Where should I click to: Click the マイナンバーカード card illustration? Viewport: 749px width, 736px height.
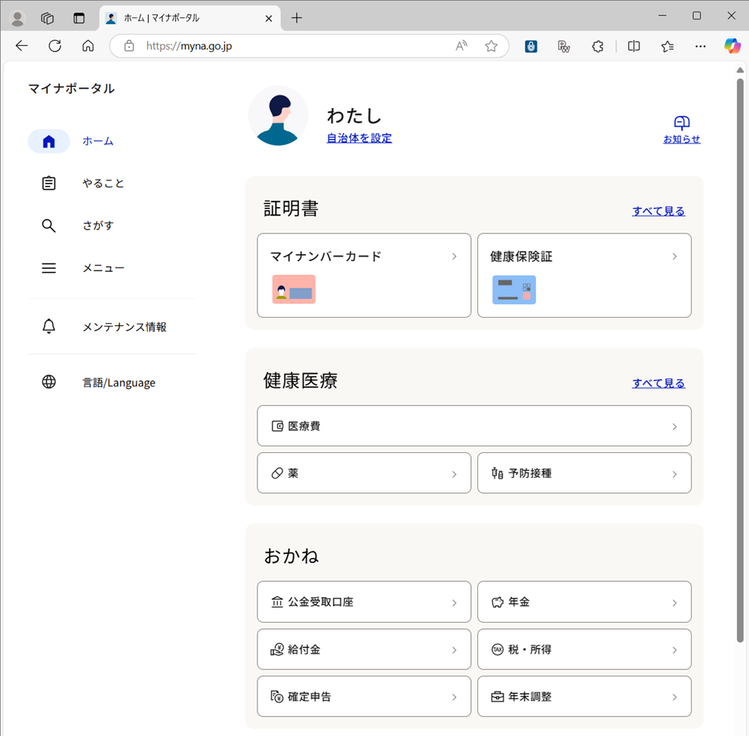tap(294, 289)
